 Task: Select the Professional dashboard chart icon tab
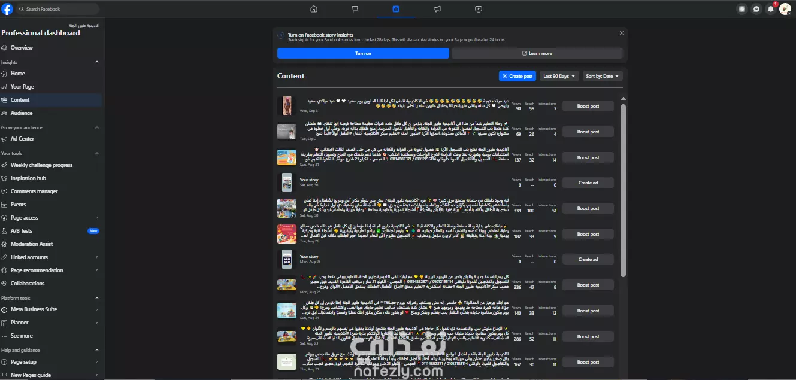(x=396, y=9)
